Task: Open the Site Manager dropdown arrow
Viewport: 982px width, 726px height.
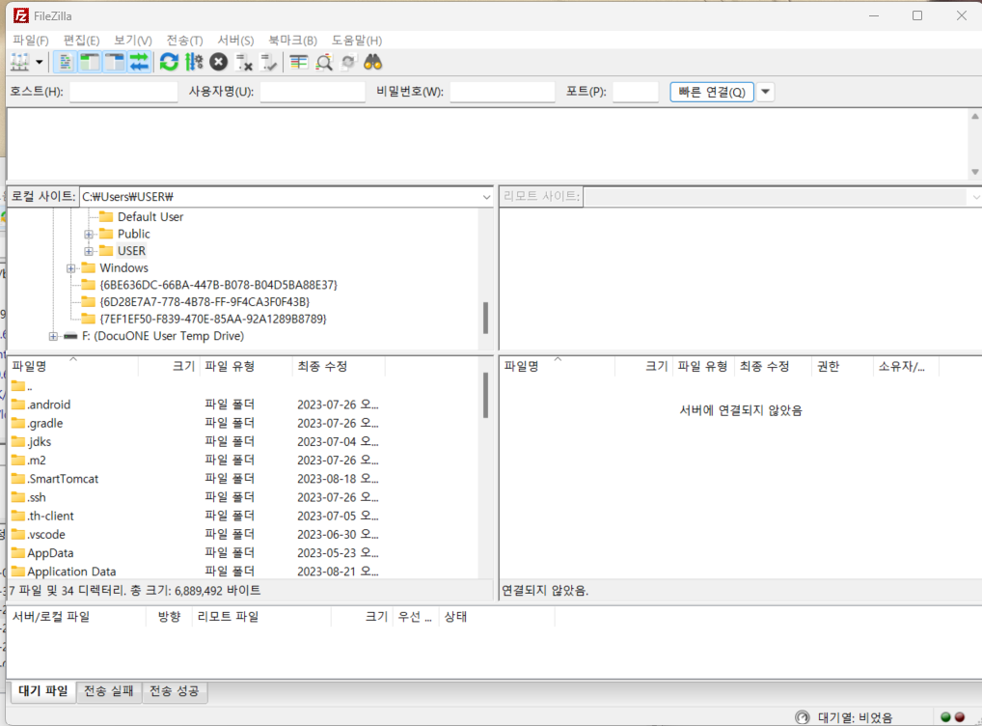Action: 39,62
